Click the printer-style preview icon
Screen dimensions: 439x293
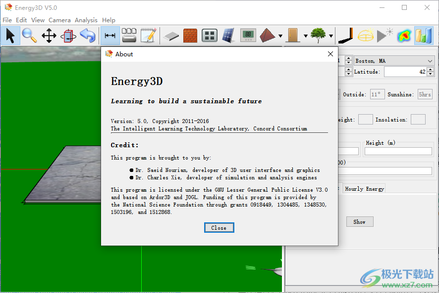[x=129, y=36]
